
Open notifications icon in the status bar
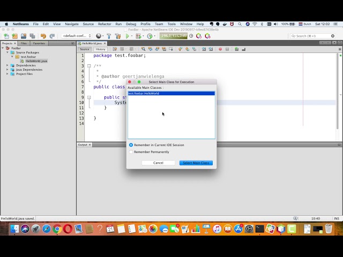point(295,218)
